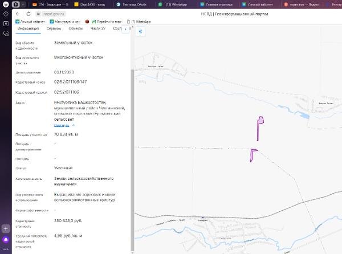
Task: Open Личный кабинет bookmark
Action: coord(30,22)
